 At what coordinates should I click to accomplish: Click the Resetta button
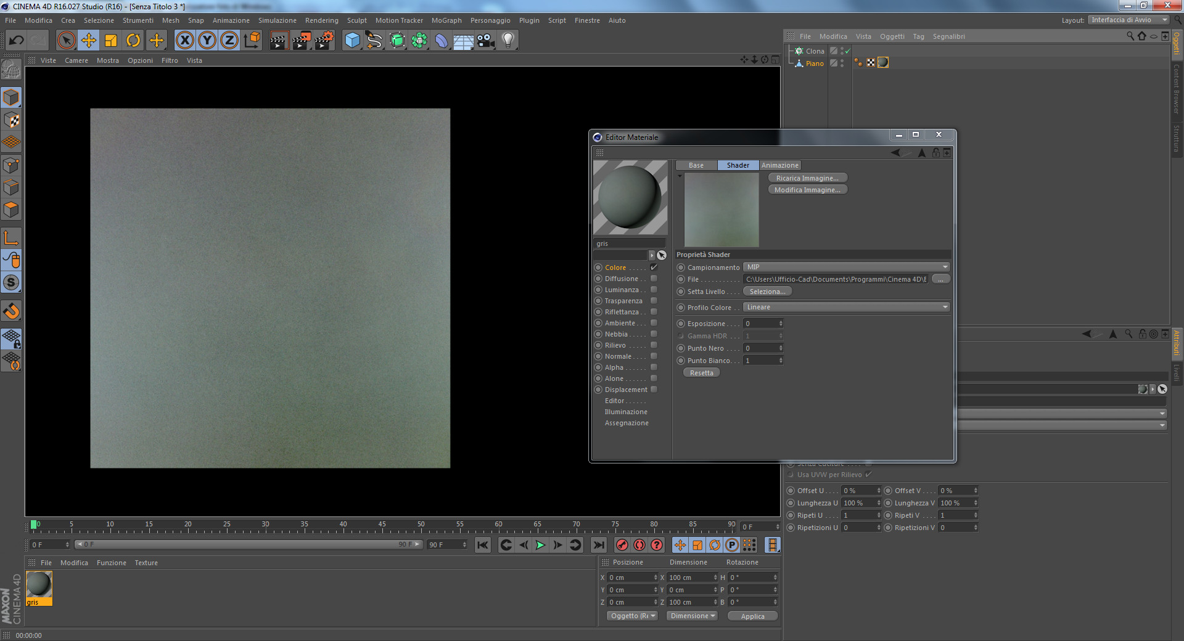click(x=702, y=373)
